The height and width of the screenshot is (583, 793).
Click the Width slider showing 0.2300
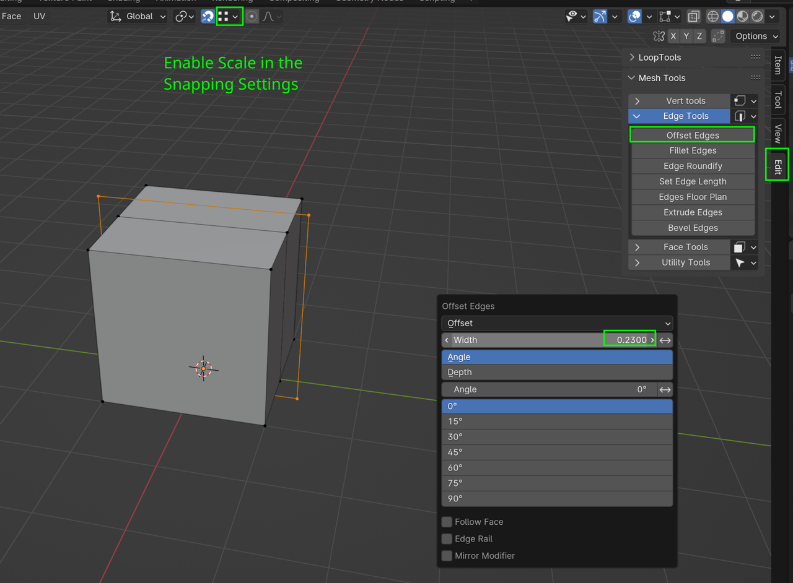coord(629,339)
